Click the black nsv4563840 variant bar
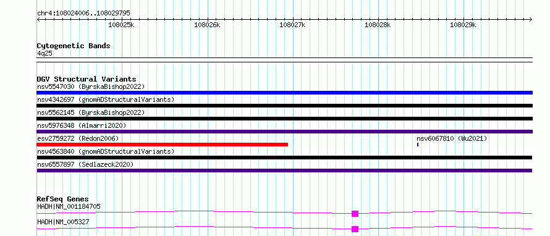Viewport: 550px width, 236px height. click(x=284, y=158)
